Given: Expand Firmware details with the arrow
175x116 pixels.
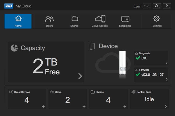Looking at the screenshot, I should [x=167, y=79].
